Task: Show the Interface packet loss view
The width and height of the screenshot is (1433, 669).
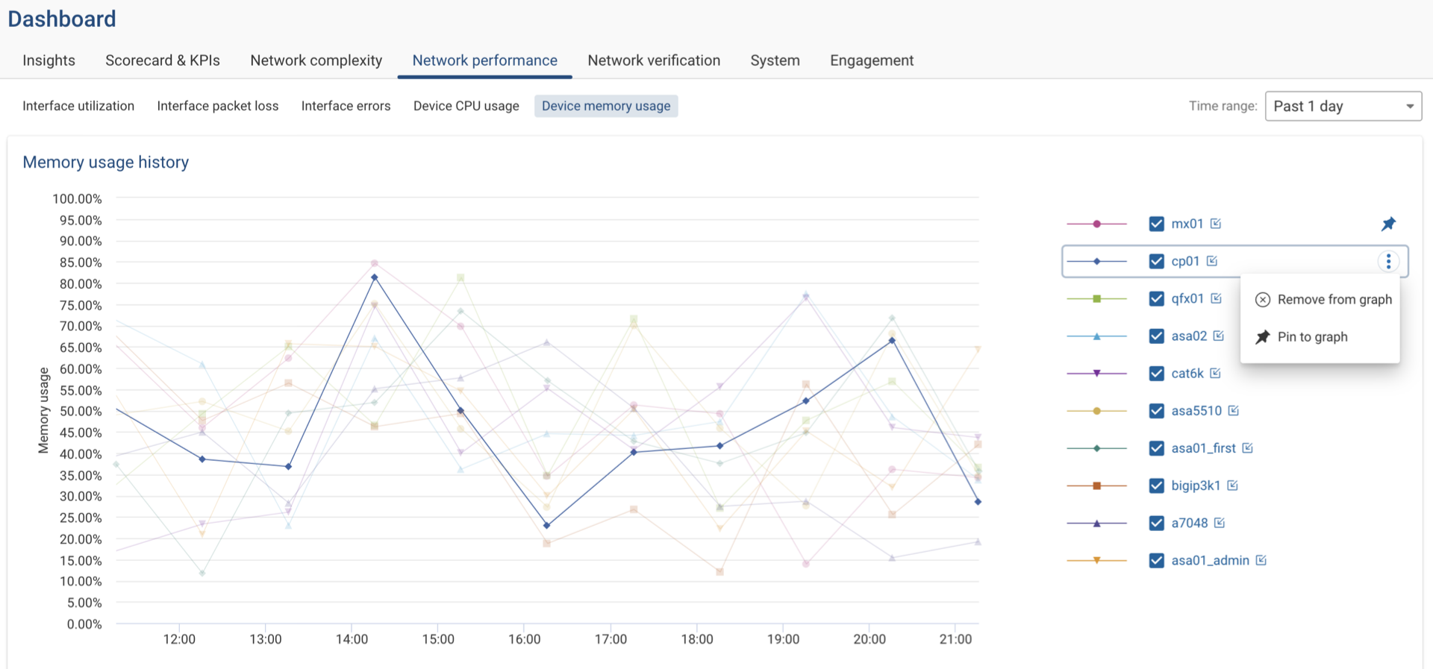Action: (x=218, y=106)
